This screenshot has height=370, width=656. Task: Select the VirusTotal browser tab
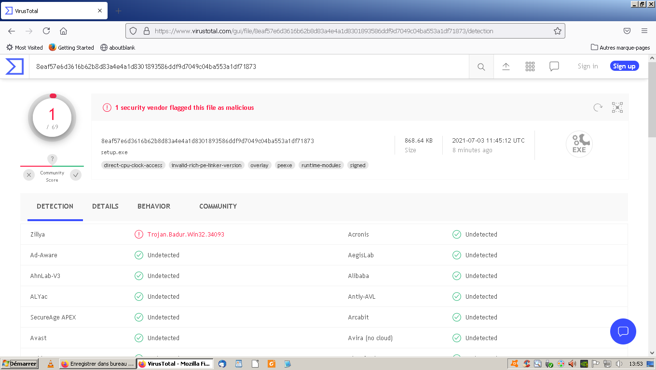click(54, 11)
